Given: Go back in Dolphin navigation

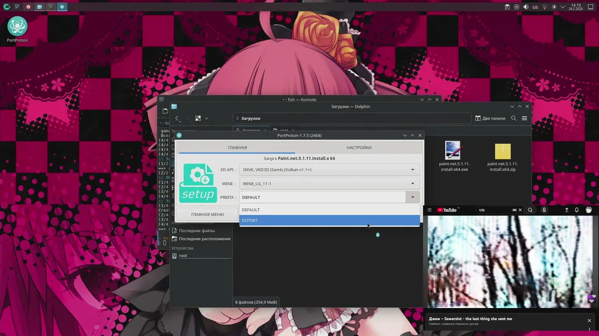Looking at the screenshot, I should (x=177, y=119).
